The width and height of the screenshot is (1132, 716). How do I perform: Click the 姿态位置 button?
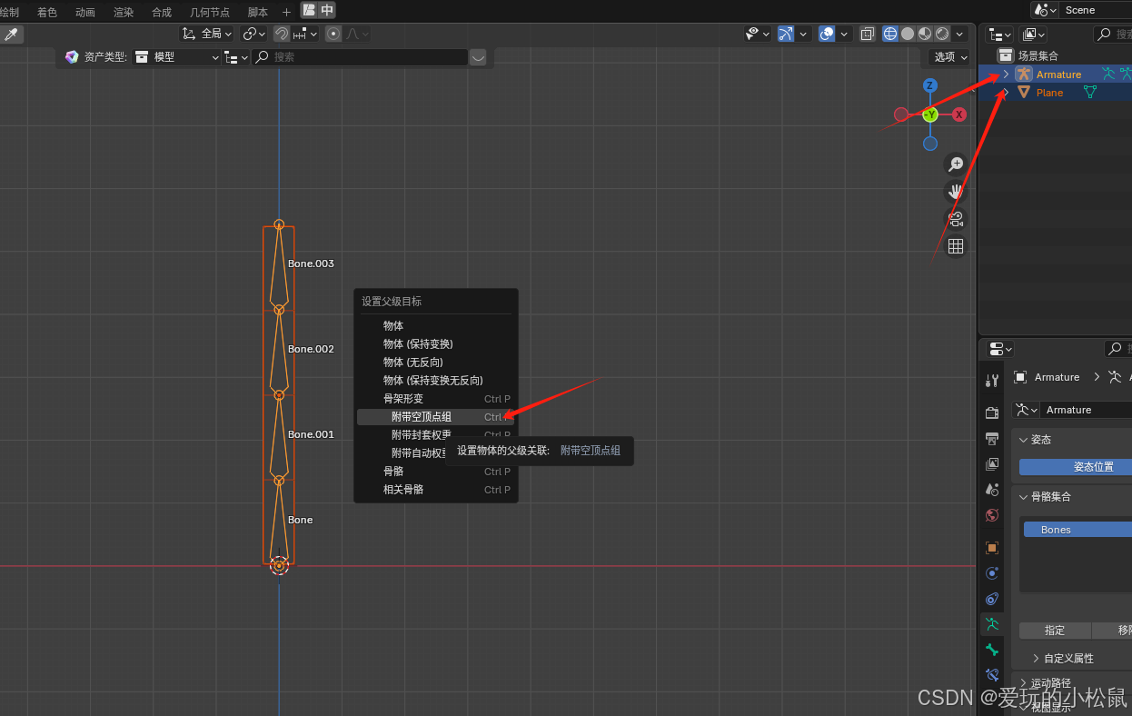pyautogui.click(x=1076, y=467)
